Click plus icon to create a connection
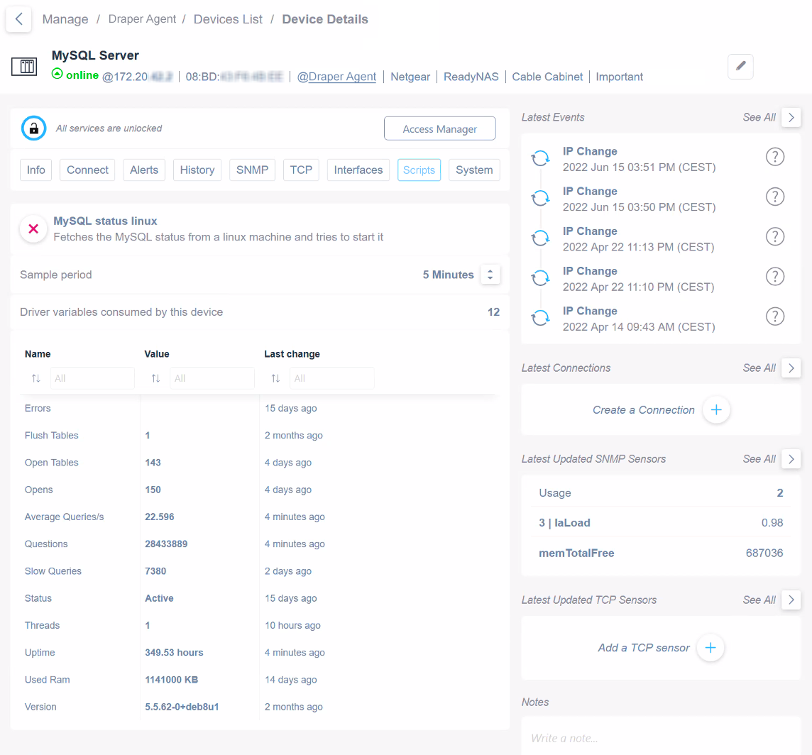This screenshot has height=755, width=812. point(716,410)
